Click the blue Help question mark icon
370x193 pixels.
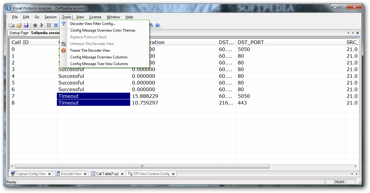coord(157,25)
